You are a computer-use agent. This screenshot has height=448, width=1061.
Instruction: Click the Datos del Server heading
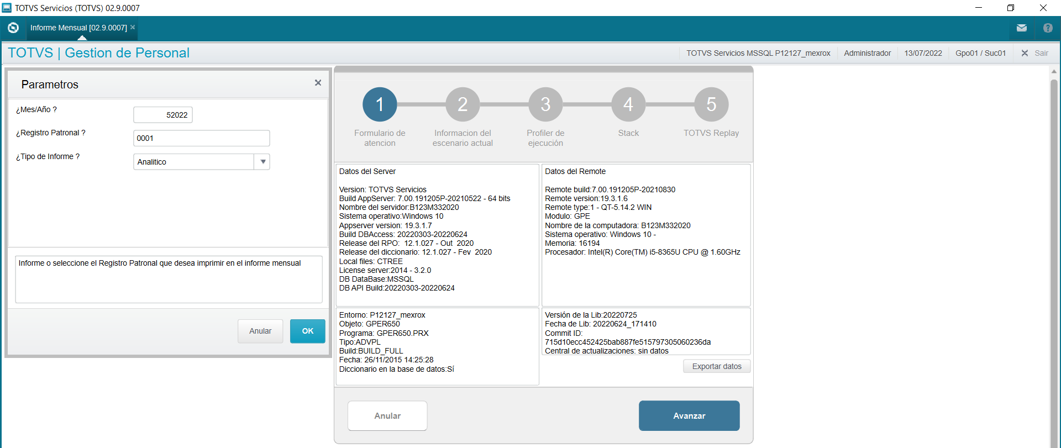point(367,171)
